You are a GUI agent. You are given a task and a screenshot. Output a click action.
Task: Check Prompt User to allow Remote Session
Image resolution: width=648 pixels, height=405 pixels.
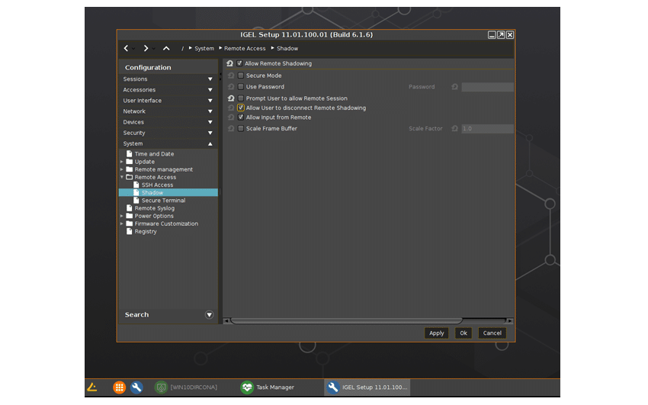click(x=241, y=98)
